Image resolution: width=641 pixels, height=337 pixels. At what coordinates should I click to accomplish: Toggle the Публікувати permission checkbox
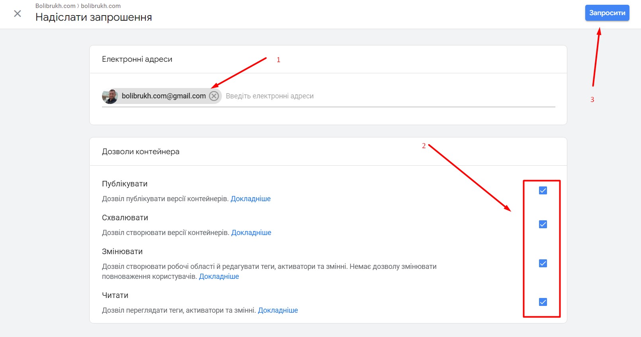pos(543,190)
